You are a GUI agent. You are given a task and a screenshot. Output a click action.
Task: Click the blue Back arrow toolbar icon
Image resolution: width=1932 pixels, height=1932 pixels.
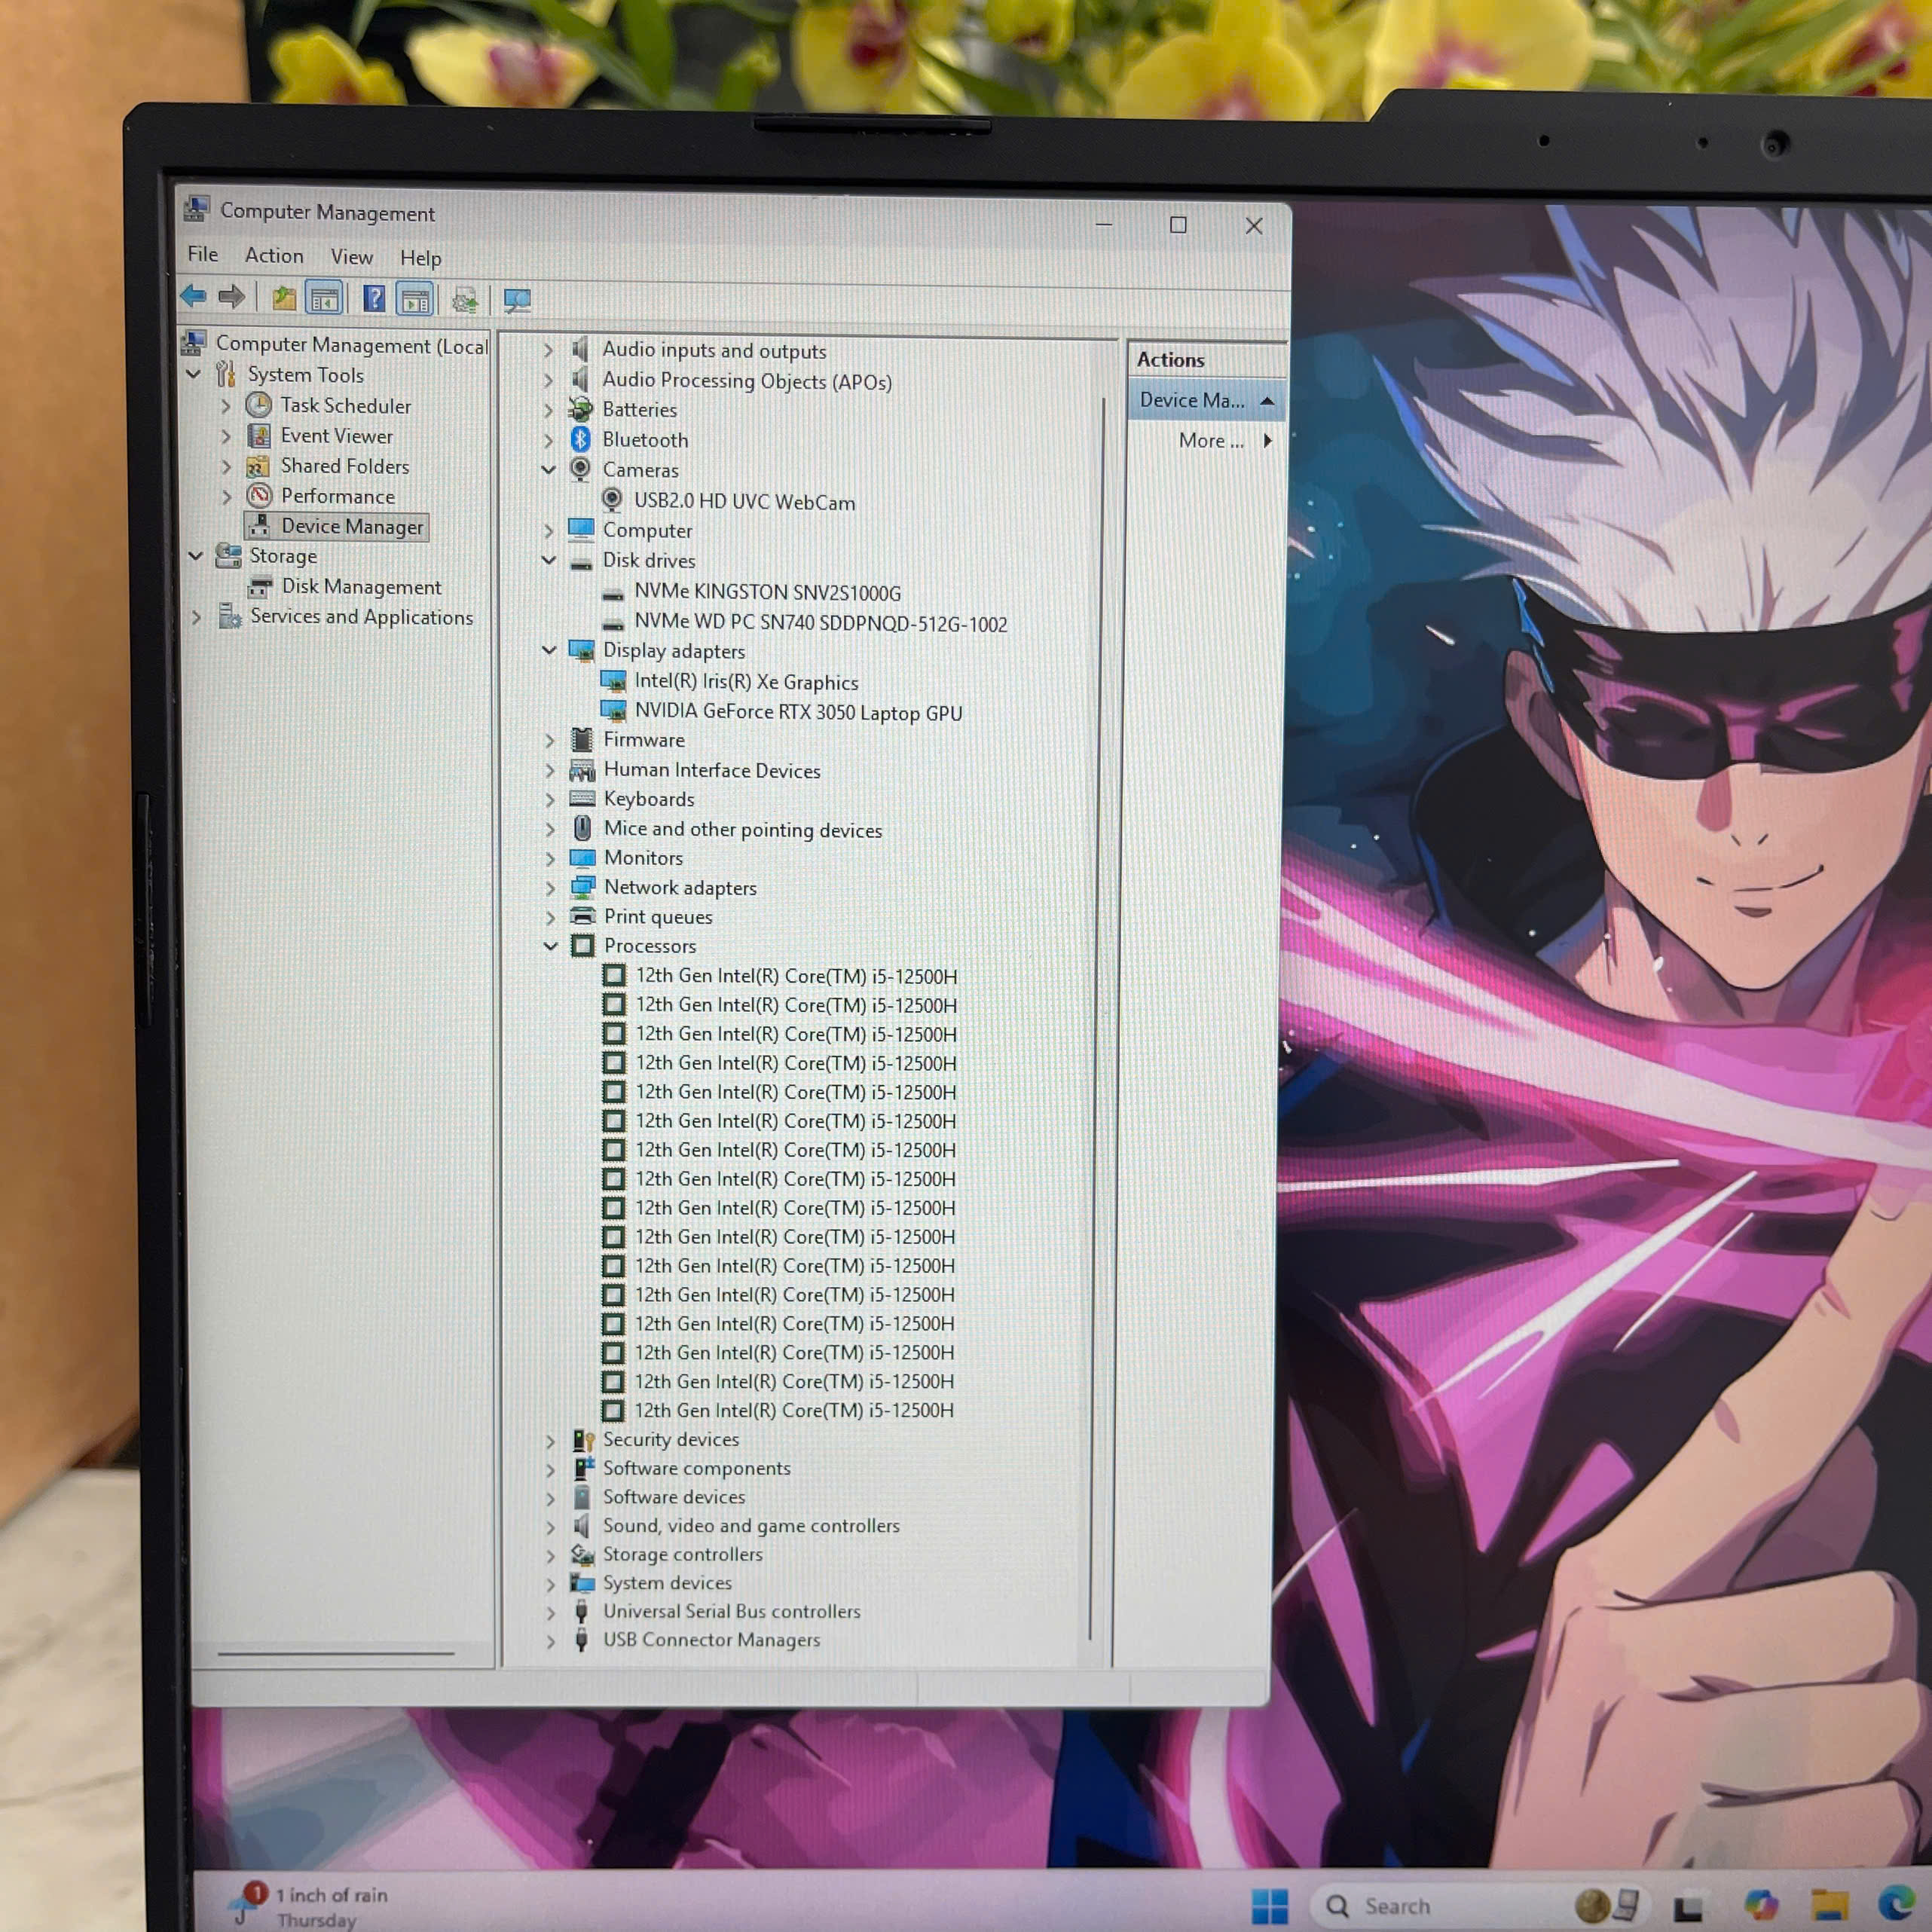point(193,296)
